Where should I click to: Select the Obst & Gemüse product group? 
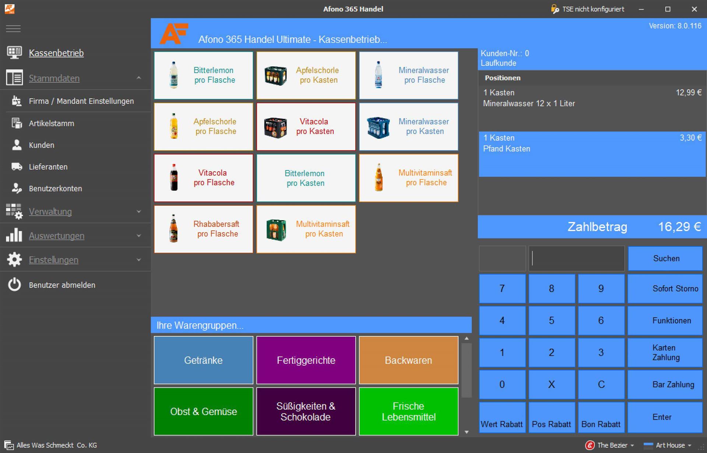point(204,411)
